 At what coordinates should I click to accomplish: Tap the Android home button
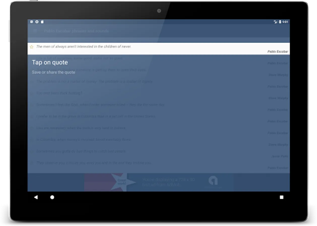pyautogui.click(x=52, y=197)
